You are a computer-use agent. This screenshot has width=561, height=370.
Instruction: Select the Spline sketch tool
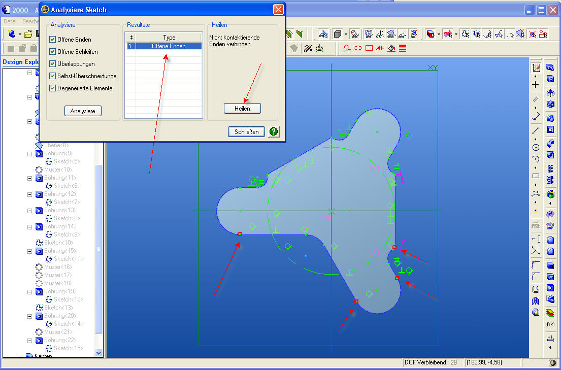pyautogui.click(x=536, y=193)
